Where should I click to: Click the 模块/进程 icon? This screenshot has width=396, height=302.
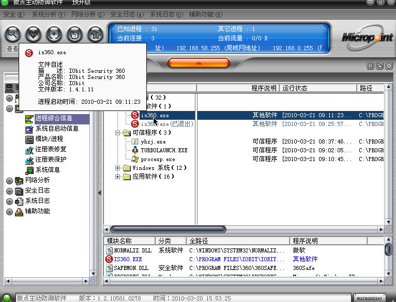pos(29,139)
